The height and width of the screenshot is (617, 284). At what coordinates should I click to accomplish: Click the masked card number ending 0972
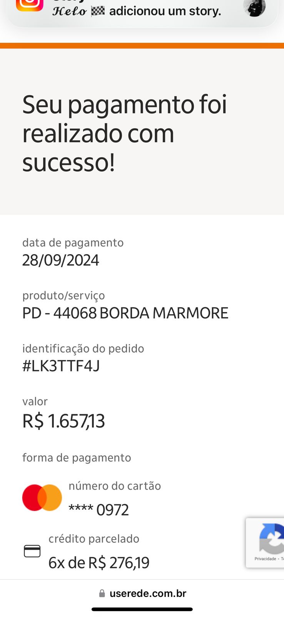(99, 510)
